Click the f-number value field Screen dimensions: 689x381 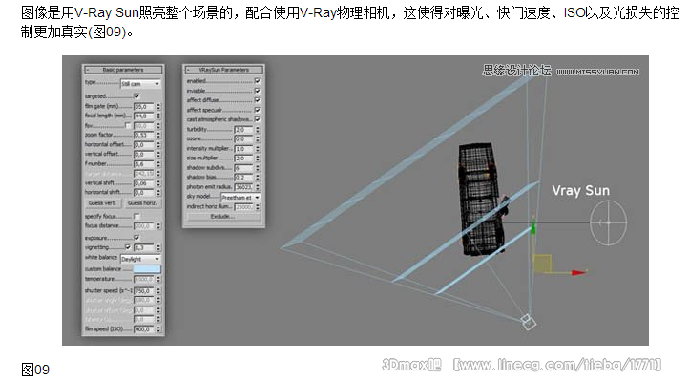(x=144, y=164)
